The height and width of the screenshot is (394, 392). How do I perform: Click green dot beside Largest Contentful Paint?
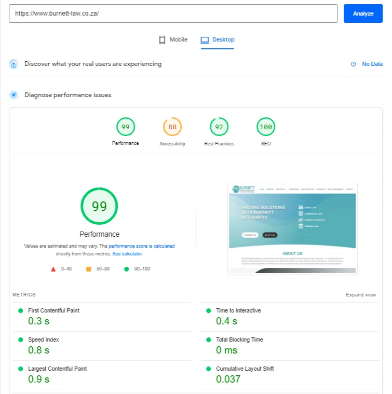pos(21,369)
